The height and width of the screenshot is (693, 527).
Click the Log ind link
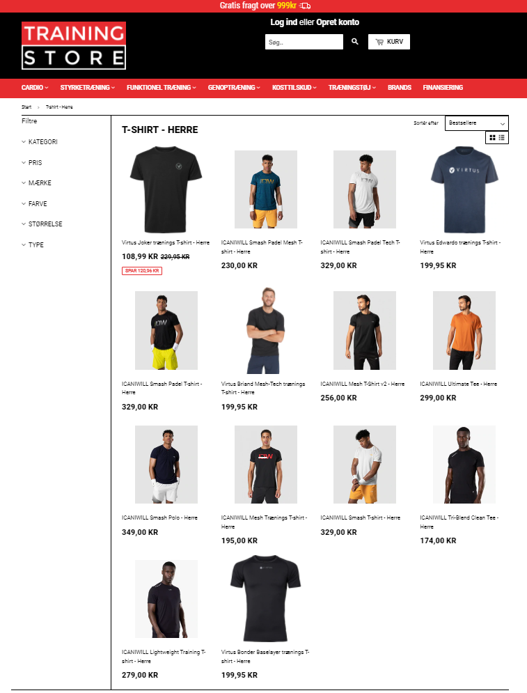(x=283, y=22)
